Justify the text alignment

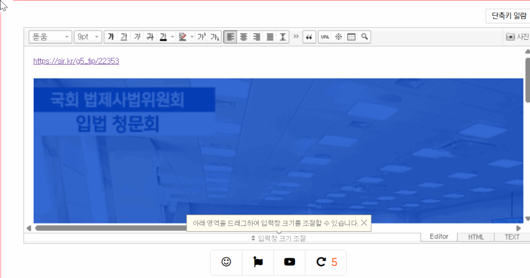click(270, 37)
